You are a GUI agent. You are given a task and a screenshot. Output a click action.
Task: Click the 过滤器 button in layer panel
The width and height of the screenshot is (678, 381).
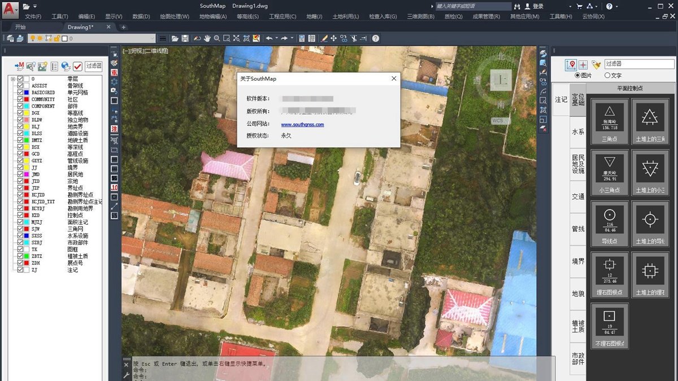(94, 66)
